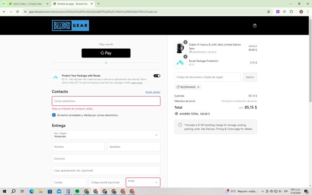Image resolution: width=312 pixels, height=195 pixels.
Task: Click the Iniciar sesión link
Action: pos(153,92)
